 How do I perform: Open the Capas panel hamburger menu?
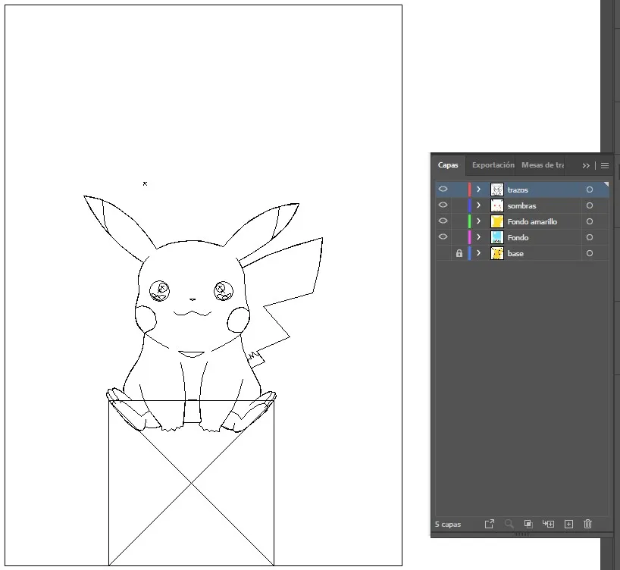click(605, 166)
